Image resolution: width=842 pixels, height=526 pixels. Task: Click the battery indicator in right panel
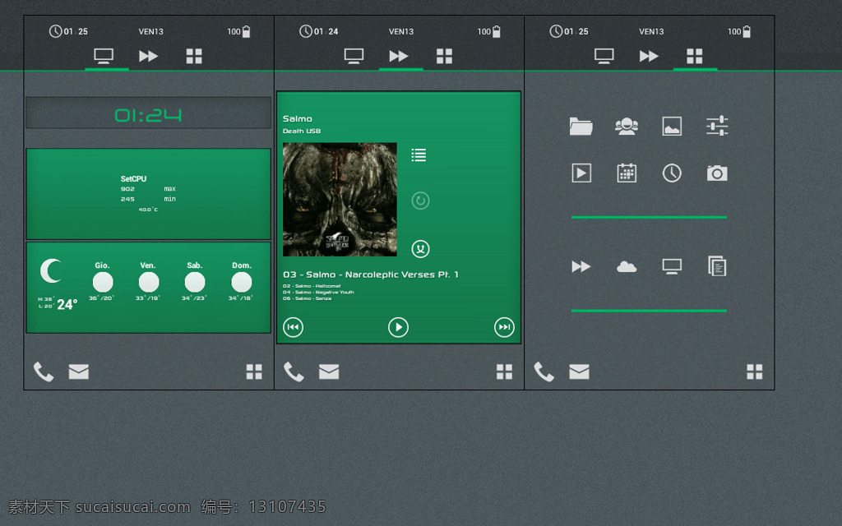click(739, 31)
